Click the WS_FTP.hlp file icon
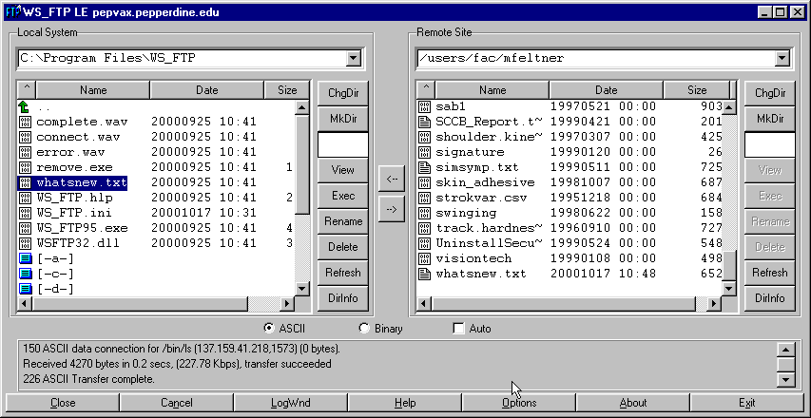811x418 pixels. click(25, 198)
